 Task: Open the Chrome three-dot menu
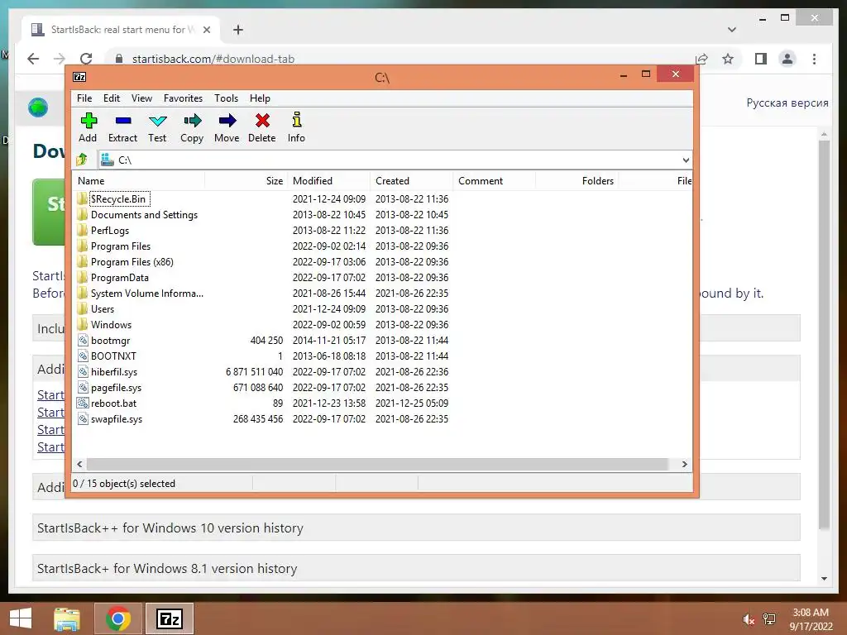coord(814,59)
